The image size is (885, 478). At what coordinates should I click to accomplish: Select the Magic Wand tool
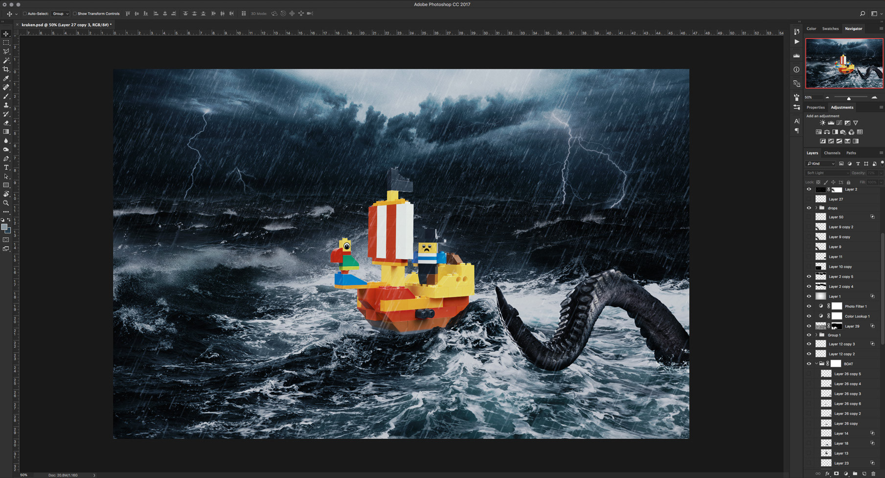(6, 61)
